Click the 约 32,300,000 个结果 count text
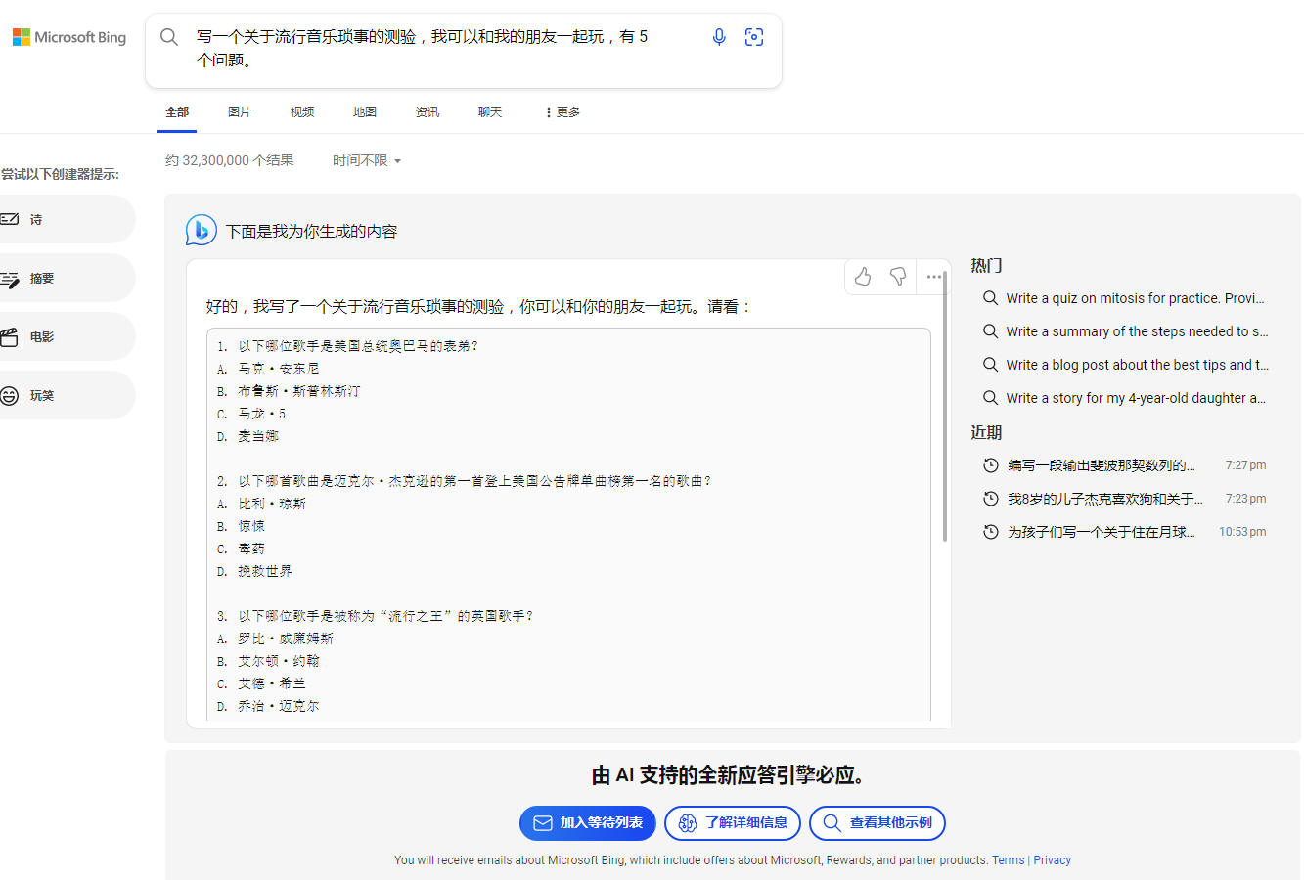The height and width of the screenshot is (880, 1304). click(229, 160)
